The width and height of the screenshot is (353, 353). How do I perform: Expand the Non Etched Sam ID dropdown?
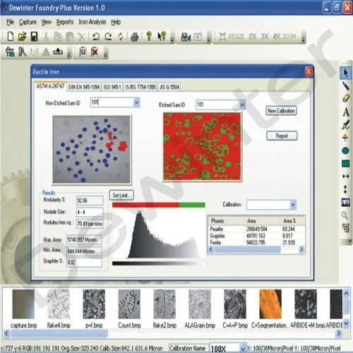pyautogui.click(x=136, y=102)
